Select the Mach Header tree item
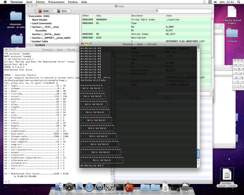 (x=40, y=19)
